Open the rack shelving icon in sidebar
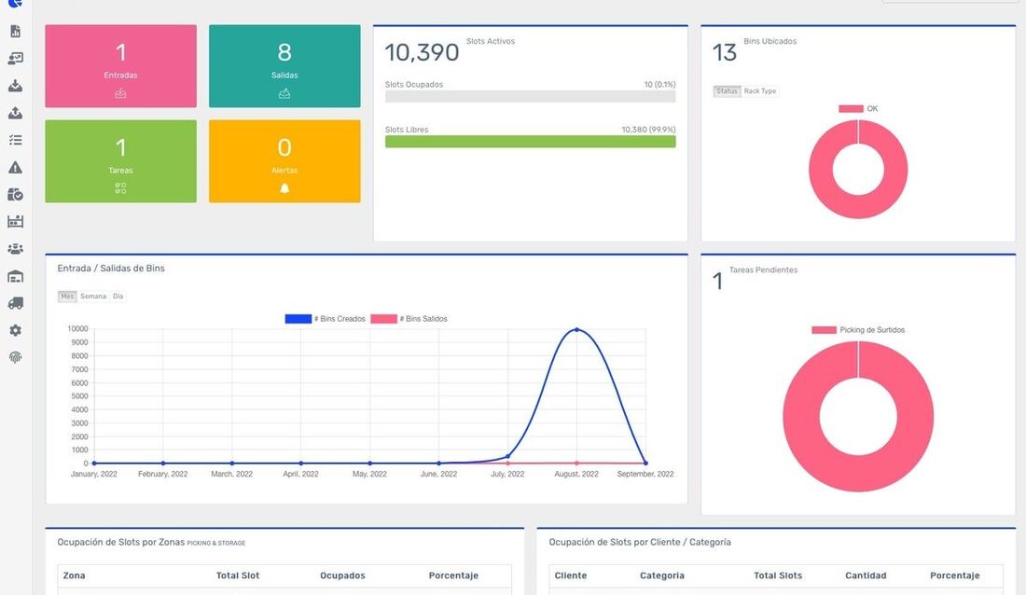Viewport: 1026px width, 595px height. tap(15, 222)
